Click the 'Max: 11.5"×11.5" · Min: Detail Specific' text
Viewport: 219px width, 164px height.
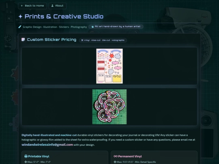[136, 162]
